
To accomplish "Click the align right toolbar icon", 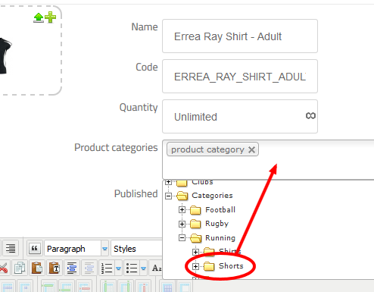I will pos(11,249).
